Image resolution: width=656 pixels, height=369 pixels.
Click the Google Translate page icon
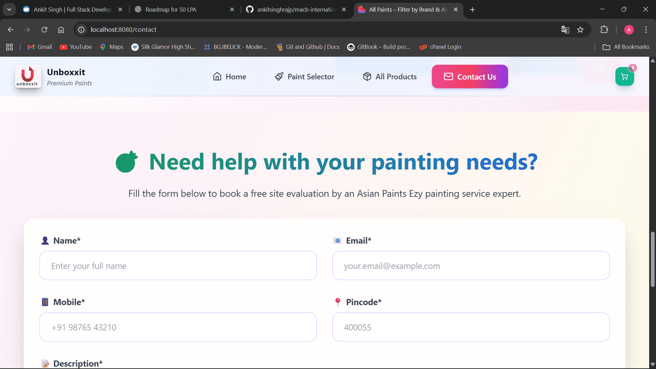click(565, 30)
